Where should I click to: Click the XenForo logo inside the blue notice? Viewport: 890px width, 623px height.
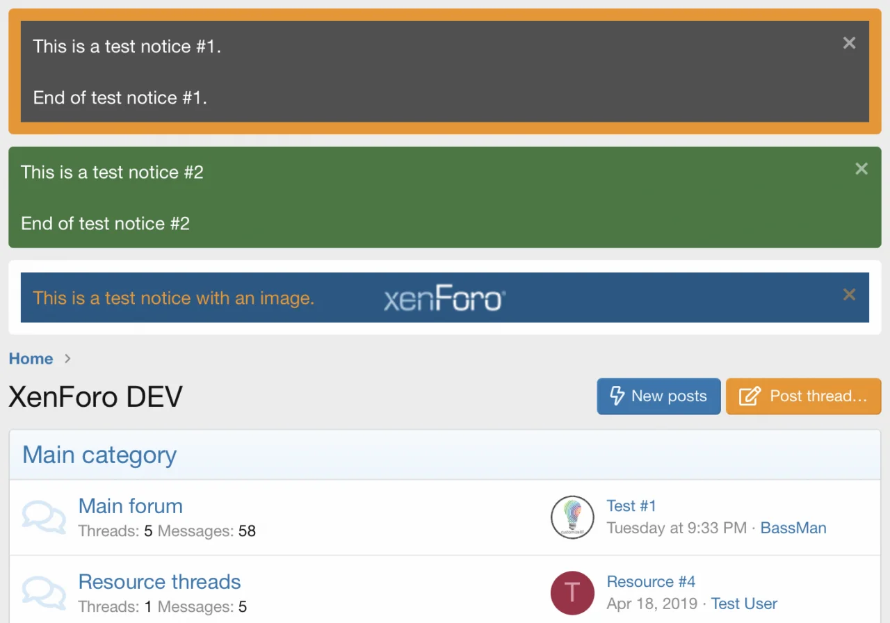pos(443,298)
